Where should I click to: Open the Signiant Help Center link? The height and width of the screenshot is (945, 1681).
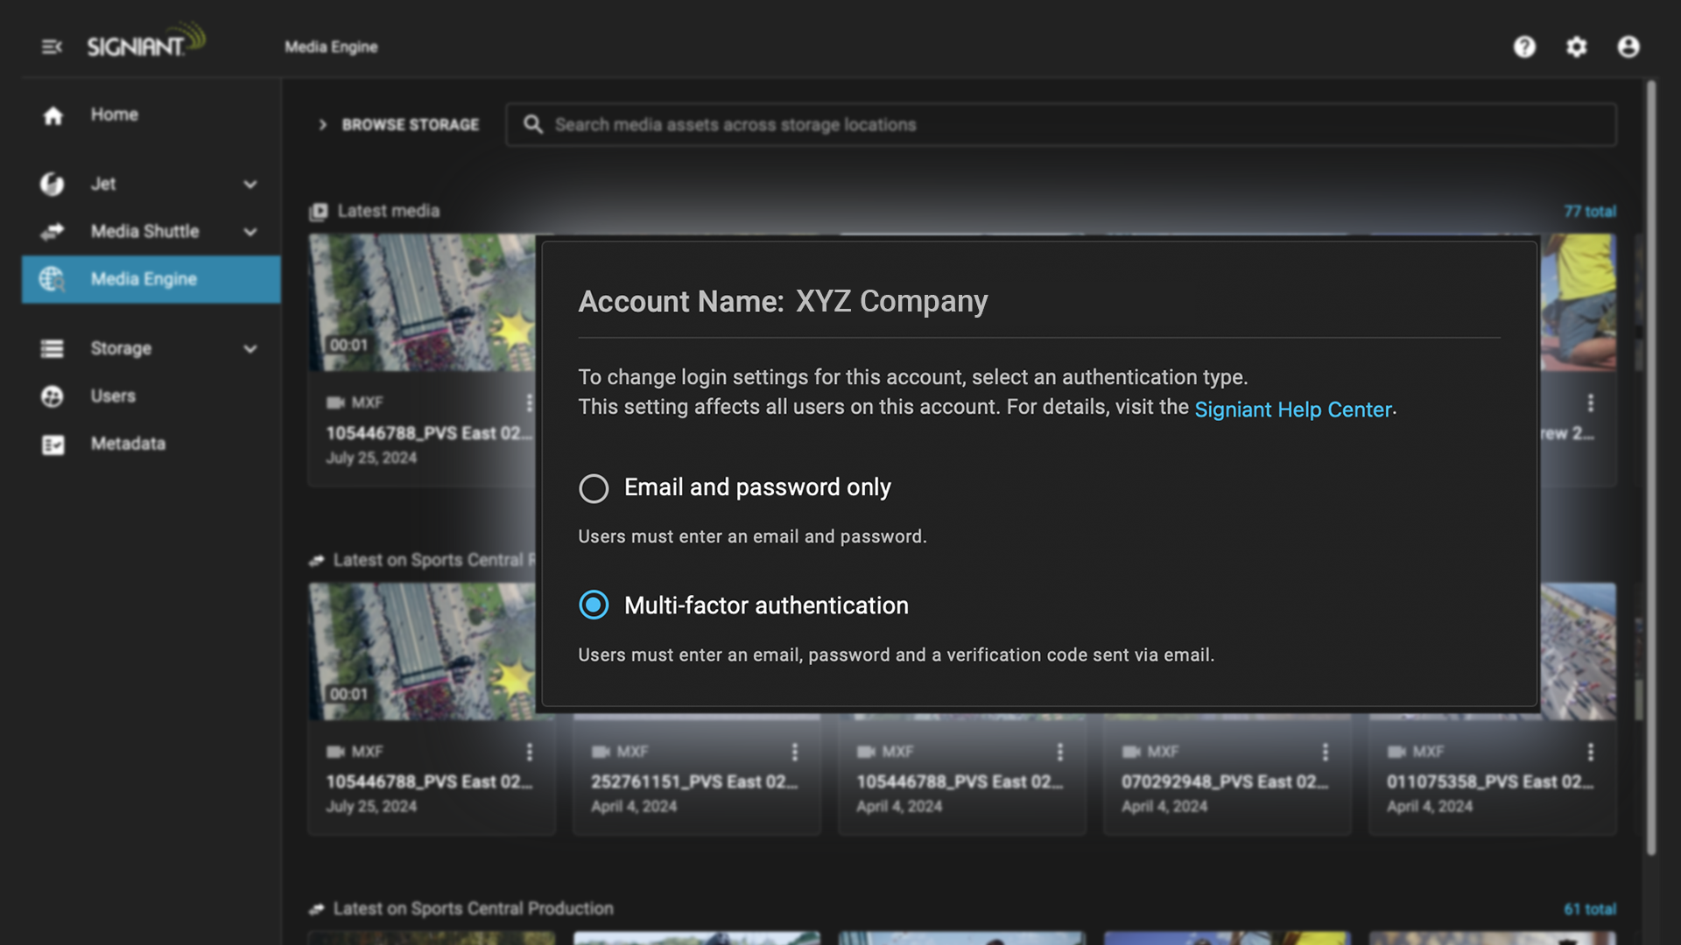[1292, 409]
